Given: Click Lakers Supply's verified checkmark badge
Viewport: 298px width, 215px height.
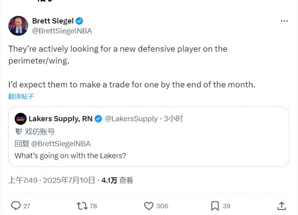Looking at the screenshot, I should pyautogui.click(x=99, y=119).
